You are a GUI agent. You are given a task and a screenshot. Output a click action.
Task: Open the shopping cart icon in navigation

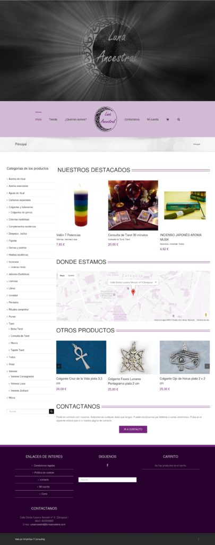pyautogui.click(x=168, y=119)
